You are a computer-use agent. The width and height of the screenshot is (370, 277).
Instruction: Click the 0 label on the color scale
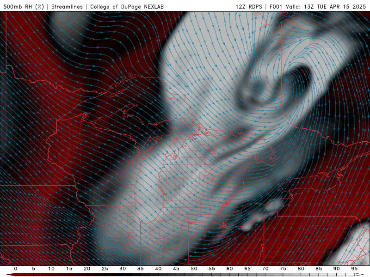[x=16, y=269]
